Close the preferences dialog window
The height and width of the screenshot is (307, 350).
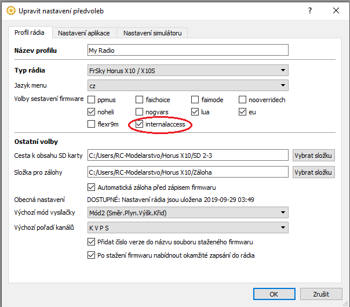click(x=336, y=10)
